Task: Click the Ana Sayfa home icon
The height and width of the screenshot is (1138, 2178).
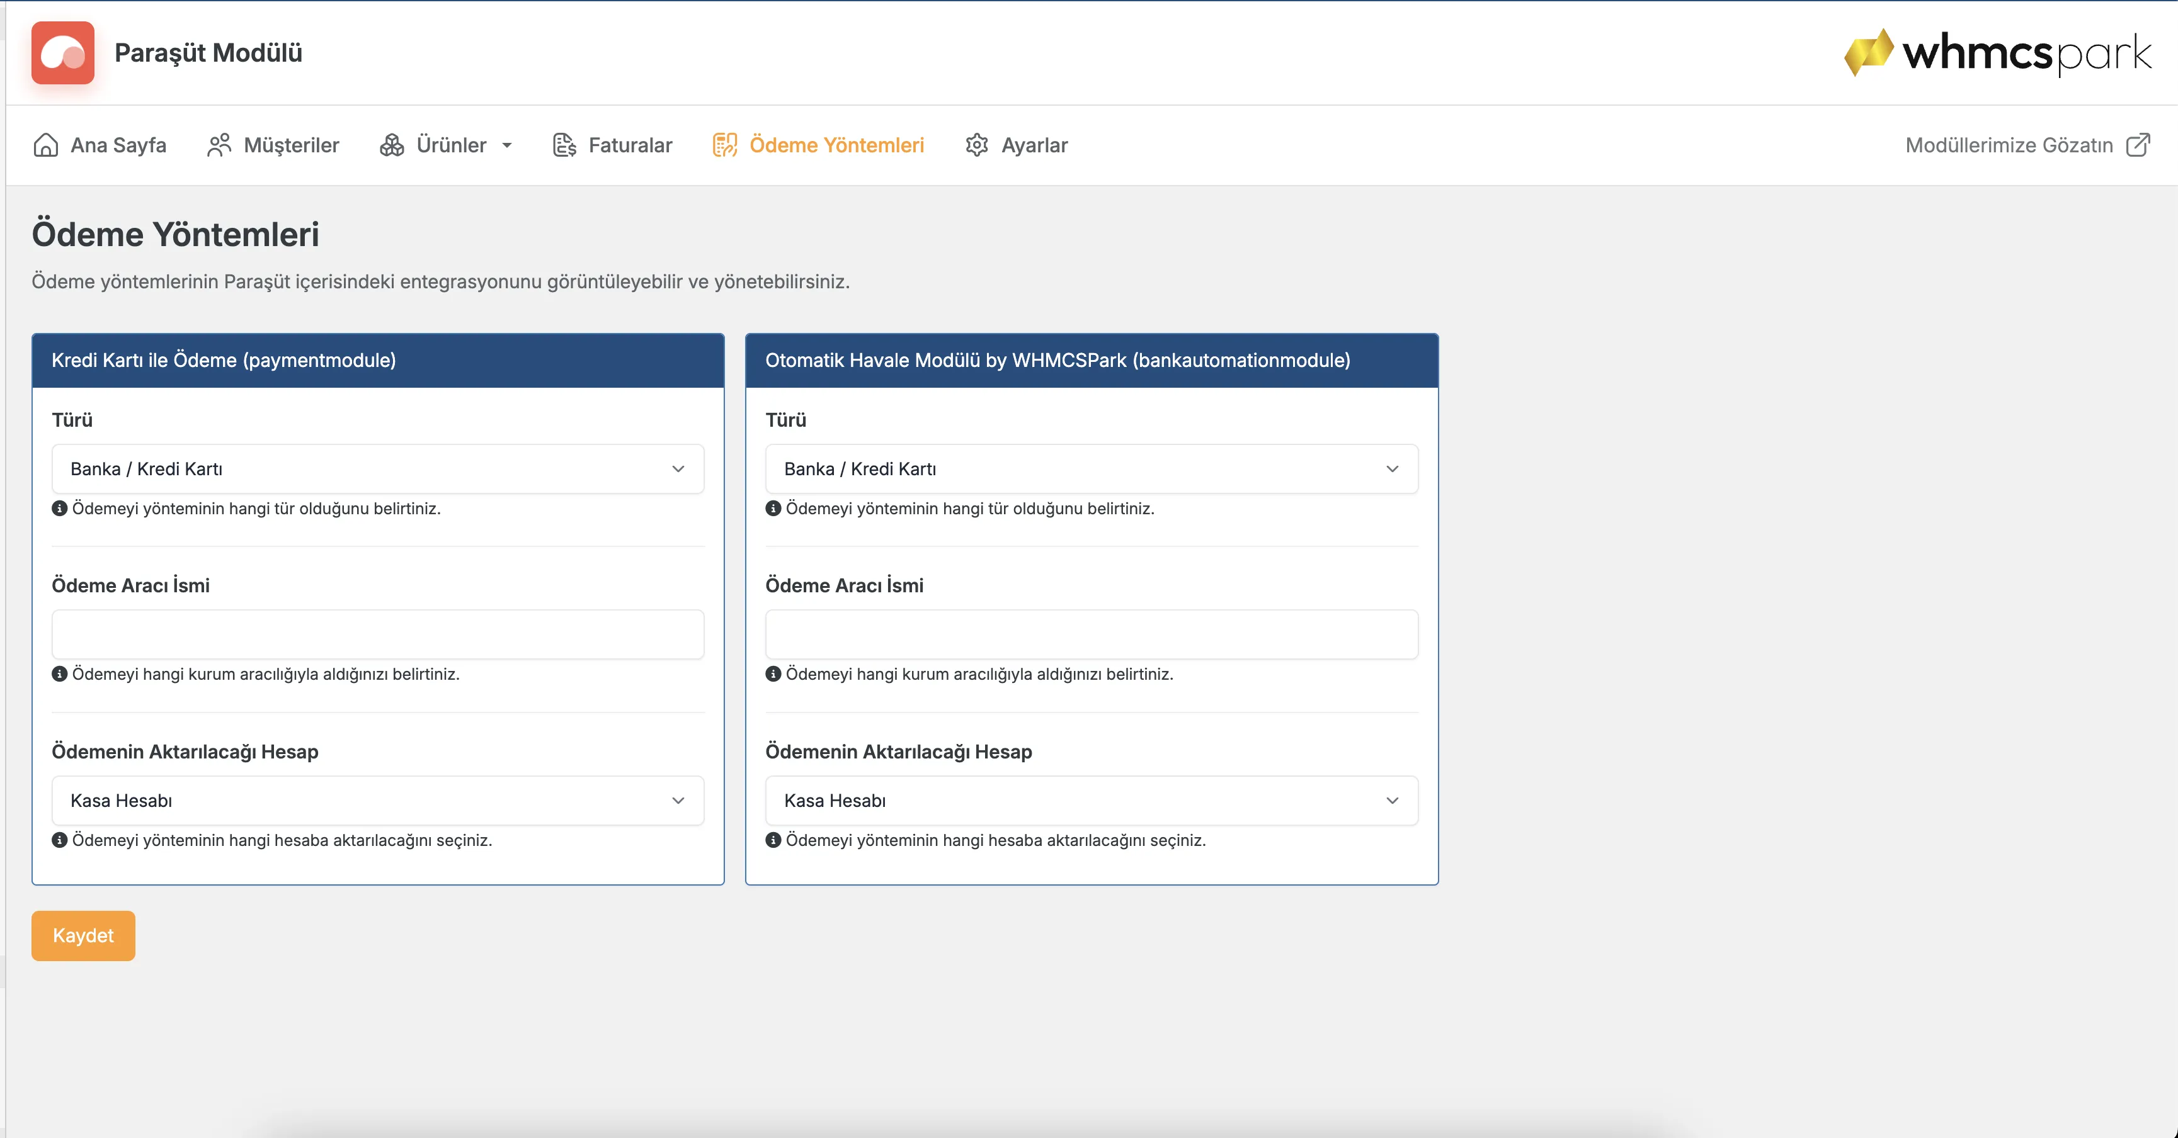Action: pos(45,145)
